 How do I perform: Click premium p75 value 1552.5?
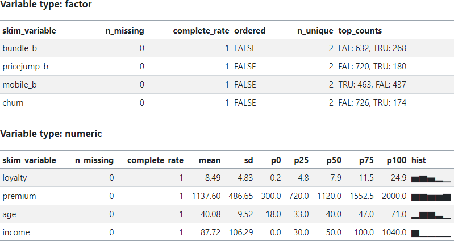(x=361, y=196)
